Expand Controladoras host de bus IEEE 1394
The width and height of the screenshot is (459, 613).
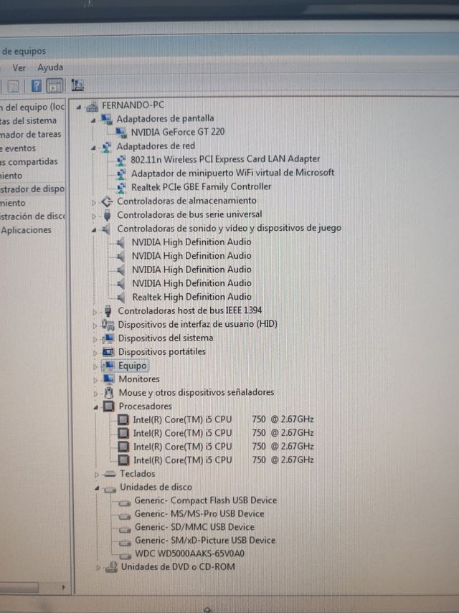(95, 312)
